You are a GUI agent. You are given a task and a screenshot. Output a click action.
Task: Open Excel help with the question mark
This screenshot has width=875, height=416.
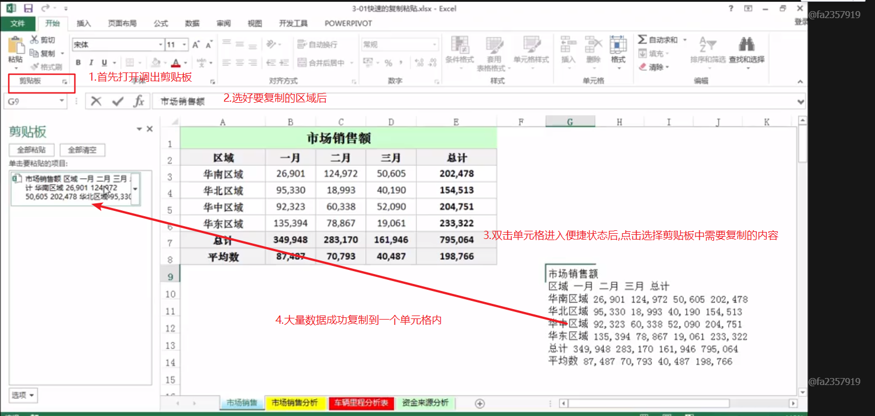click(731, 8)
